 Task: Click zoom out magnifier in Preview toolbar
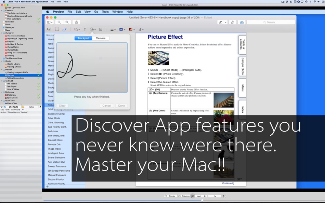(x=59, y=22)
